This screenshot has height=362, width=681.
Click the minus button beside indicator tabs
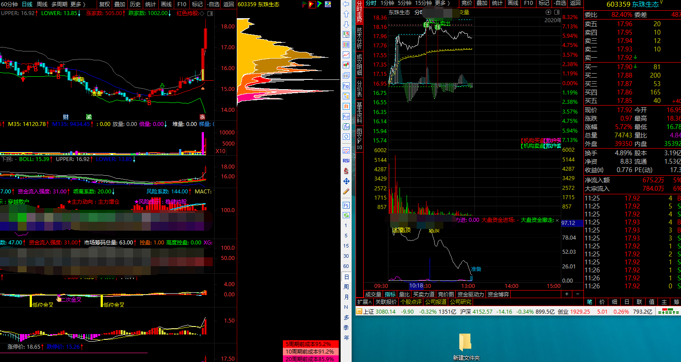click(577, 294)
